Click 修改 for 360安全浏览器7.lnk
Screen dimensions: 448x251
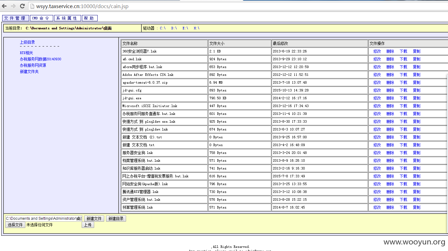tap(377, 51)
